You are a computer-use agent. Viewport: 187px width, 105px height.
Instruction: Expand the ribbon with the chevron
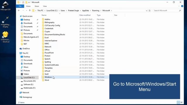coord(179,6)
